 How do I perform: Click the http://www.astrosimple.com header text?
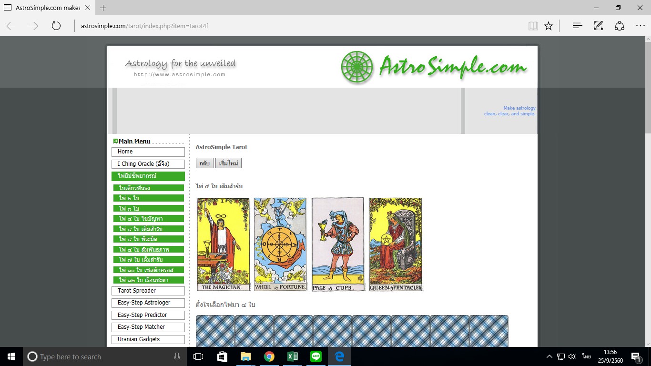pyautogui.click(x=180, y=74)
